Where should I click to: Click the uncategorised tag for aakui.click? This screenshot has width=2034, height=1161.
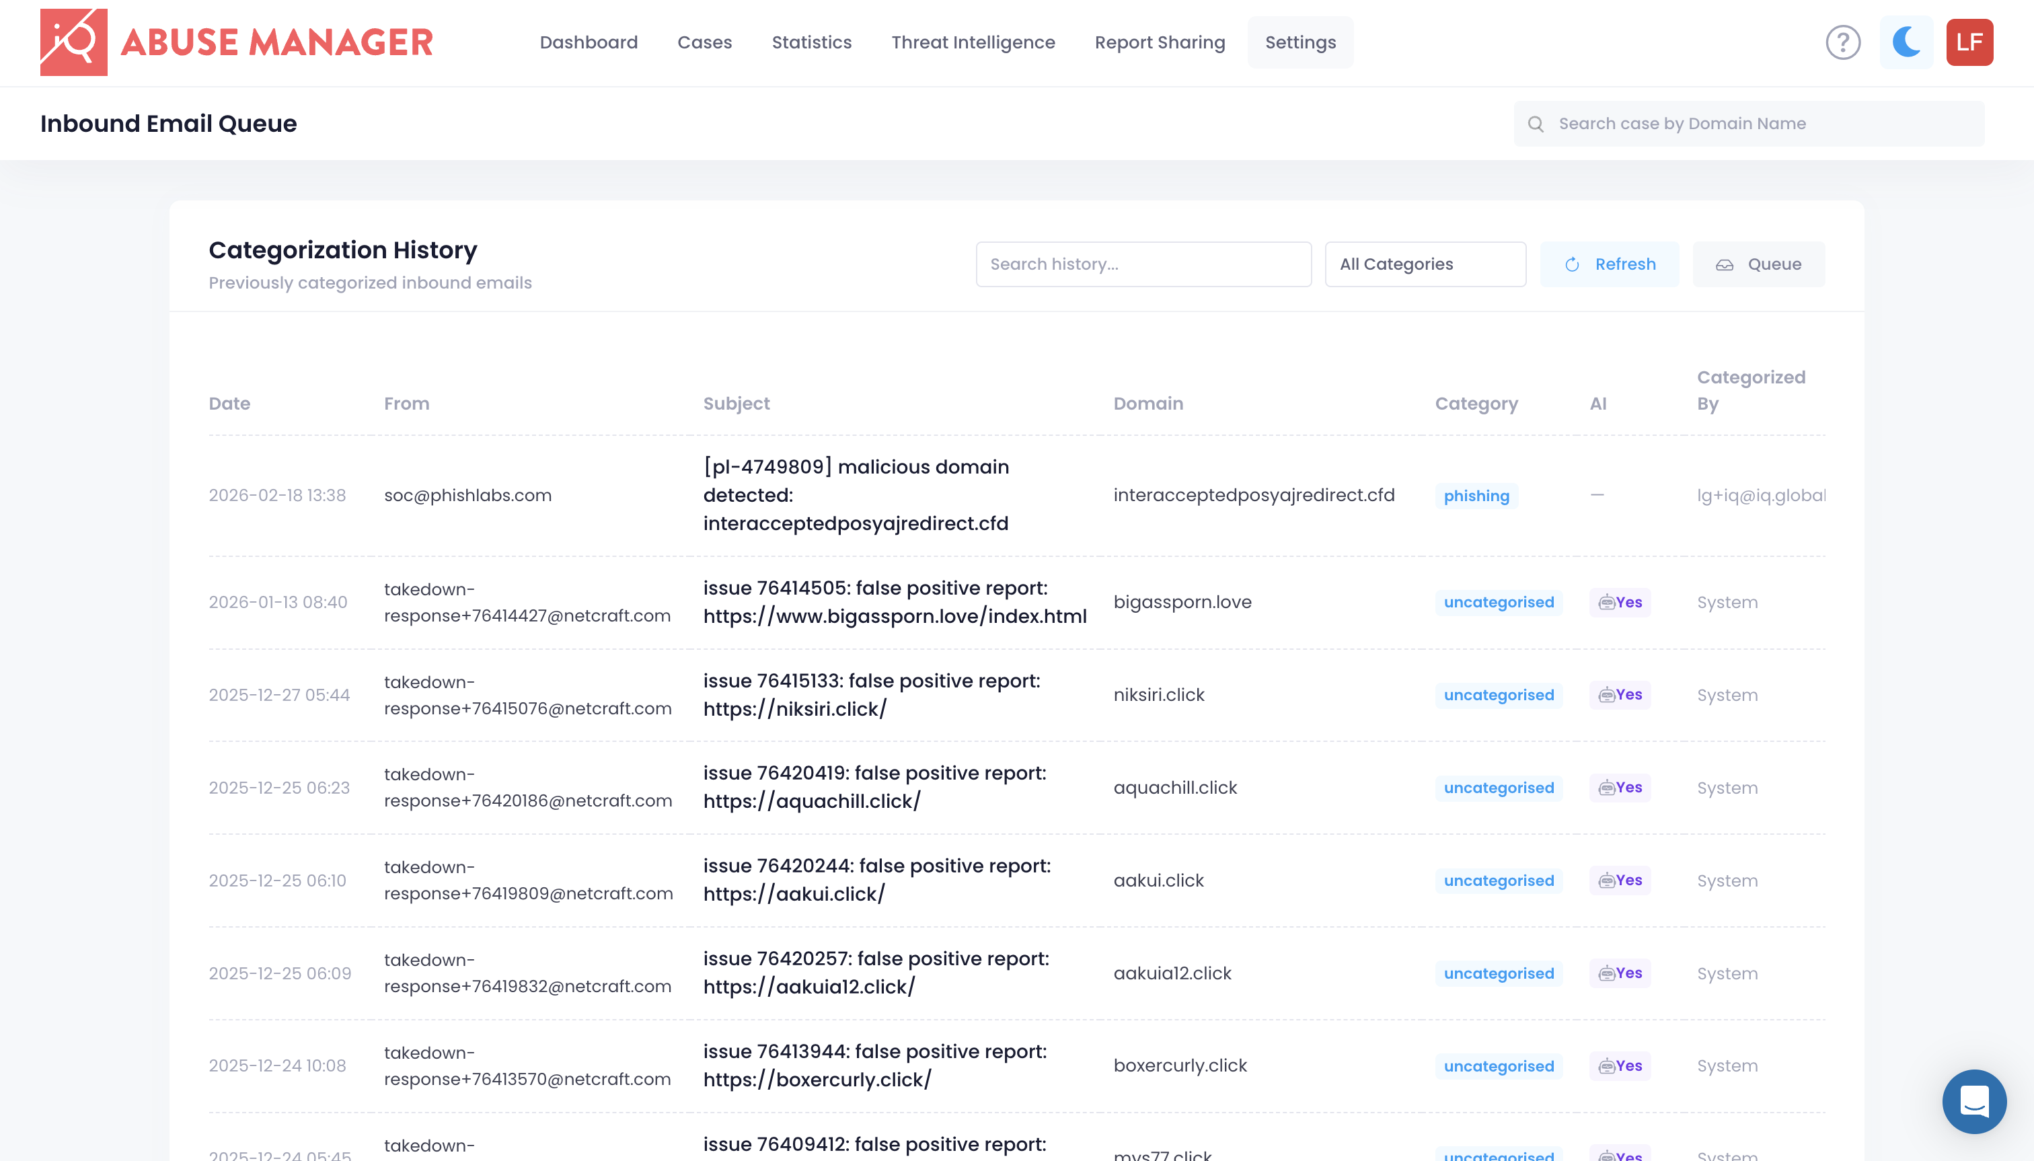pyautogui.click(x=1498, y=881)
